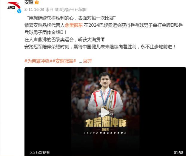This screenshot has width=191, height=156.
Task: Click the ANTA GUANJUN logo inside video poster
Action: (x=105, y=114)
